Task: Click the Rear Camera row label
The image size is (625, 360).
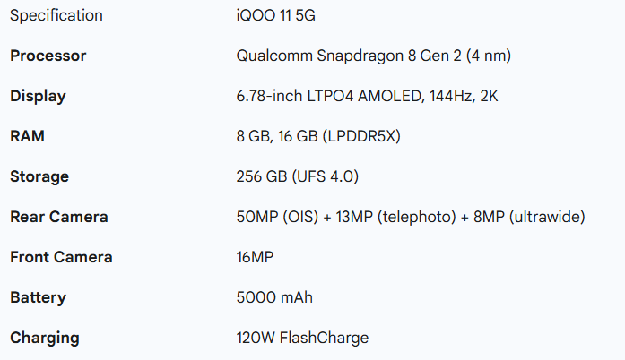Action: pos(59,217)
